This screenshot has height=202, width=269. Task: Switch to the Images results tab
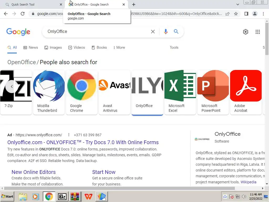(53, 48)
